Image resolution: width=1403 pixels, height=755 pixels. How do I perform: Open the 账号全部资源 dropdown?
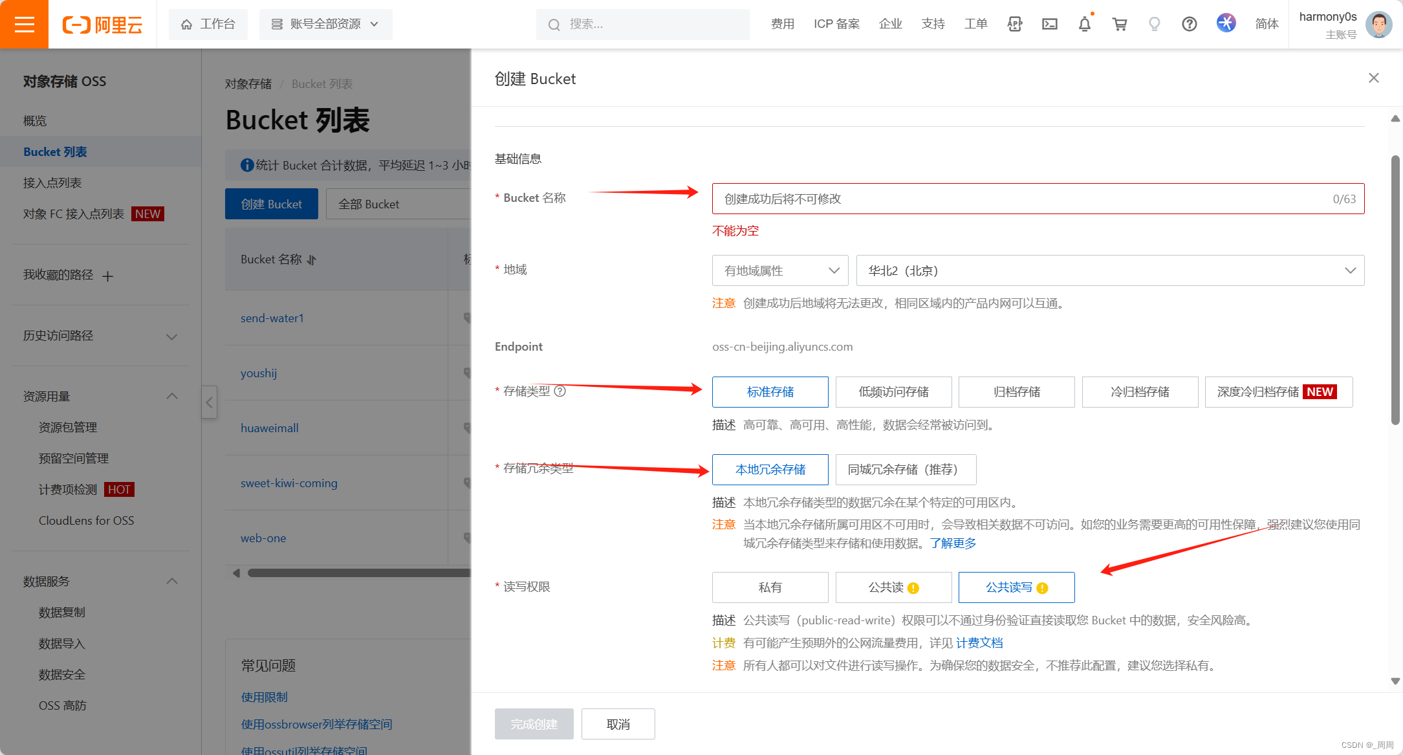point(325,24)
